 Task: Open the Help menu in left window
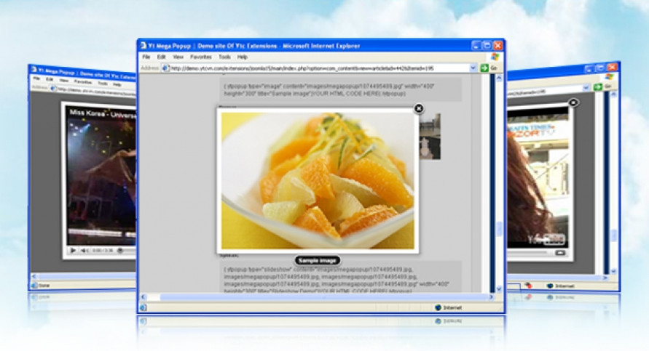tap(117, 84)
